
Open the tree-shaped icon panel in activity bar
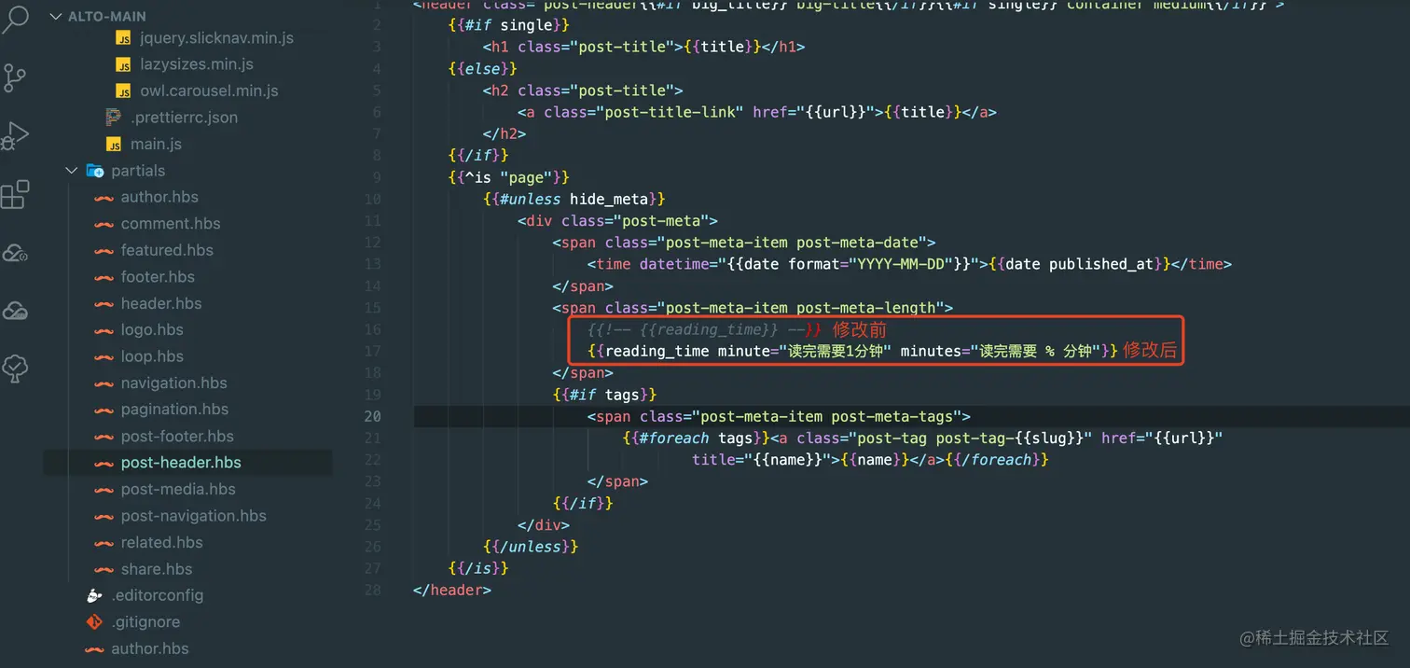[x=15, y=369]
